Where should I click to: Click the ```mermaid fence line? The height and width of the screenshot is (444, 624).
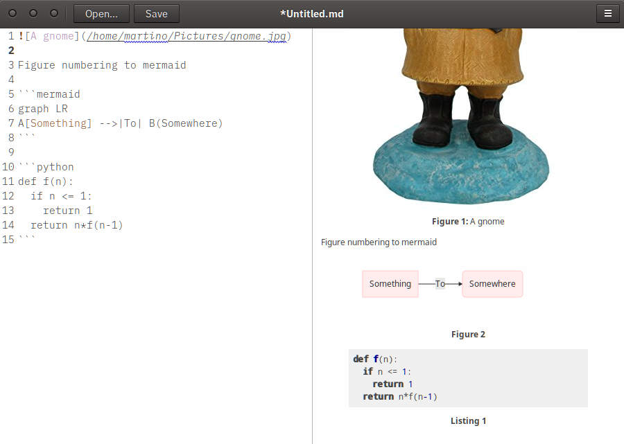[49, 94]
